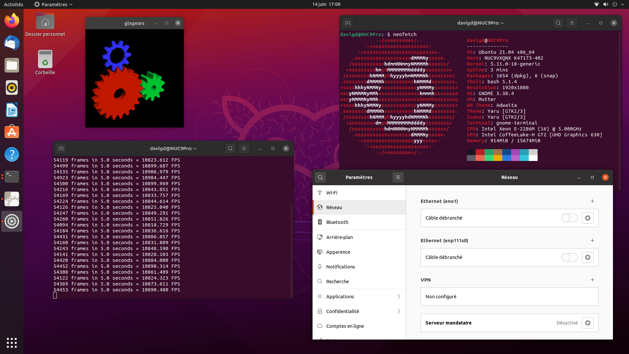Open Files manager in the dock
The height and width of the screenshot is (354, 629).
click(12, 65)
